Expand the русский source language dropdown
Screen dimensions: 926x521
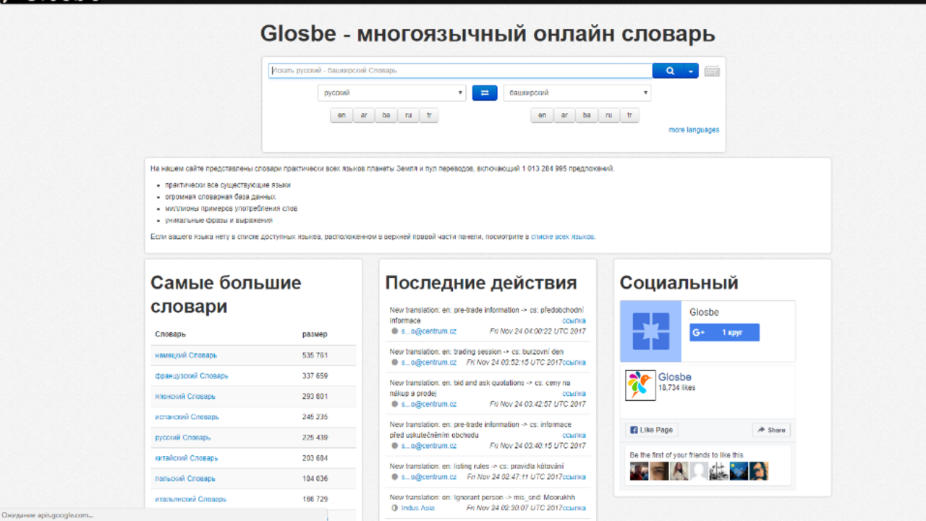click(391, 93)
